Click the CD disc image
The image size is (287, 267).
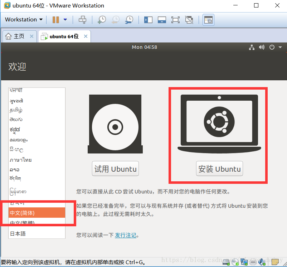pyautogui.click(x=115, y=124)
